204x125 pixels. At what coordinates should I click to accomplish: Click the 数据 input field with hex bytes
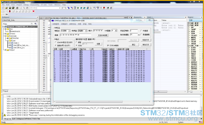(75, 35)
